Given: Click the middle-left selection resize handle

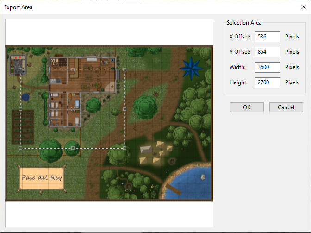Looking at the screenshot, I should [x=20, y=109].
